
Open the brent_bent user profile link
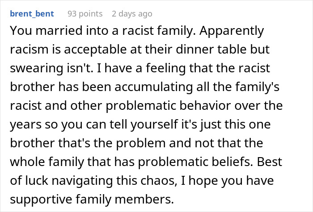(31, 13)
